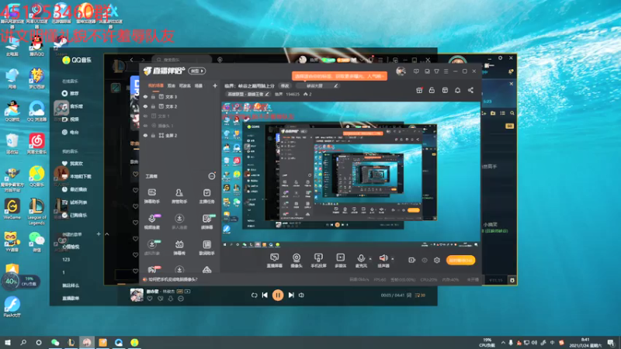The height and width of the screenshot is (349, 621).
Task: Open 网易云音乐 desktop shortcut
Action: [x=36, y=143]
